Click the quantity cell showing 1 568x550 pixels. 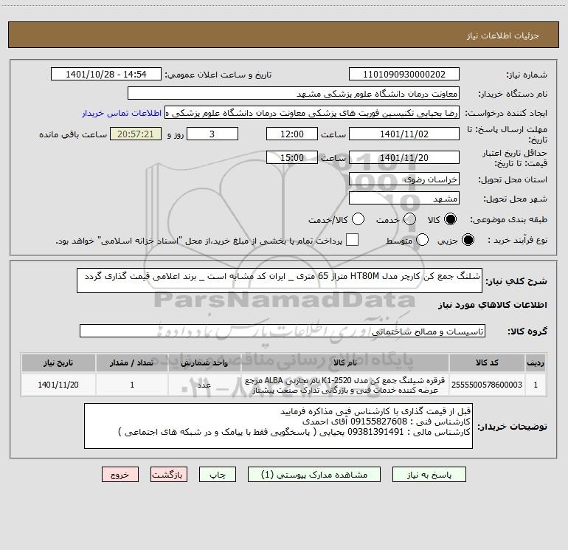point(132,385)
